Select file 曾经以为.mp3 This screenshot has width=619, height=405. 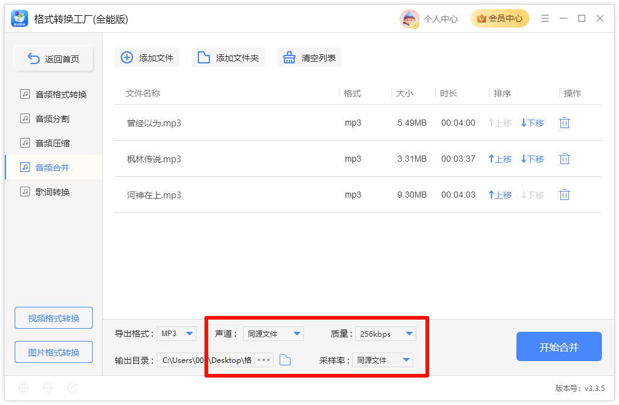[154, 123]
